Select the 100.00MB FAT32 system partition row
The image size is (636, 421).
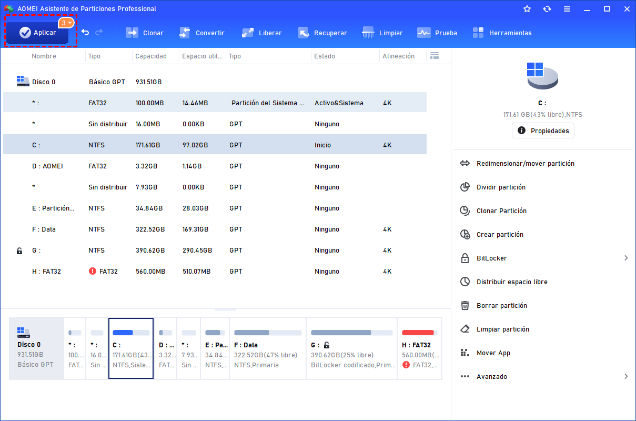215,103
